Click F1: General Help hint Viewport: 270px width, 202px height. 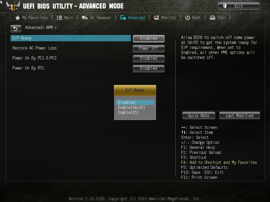(x=198, y=148)
